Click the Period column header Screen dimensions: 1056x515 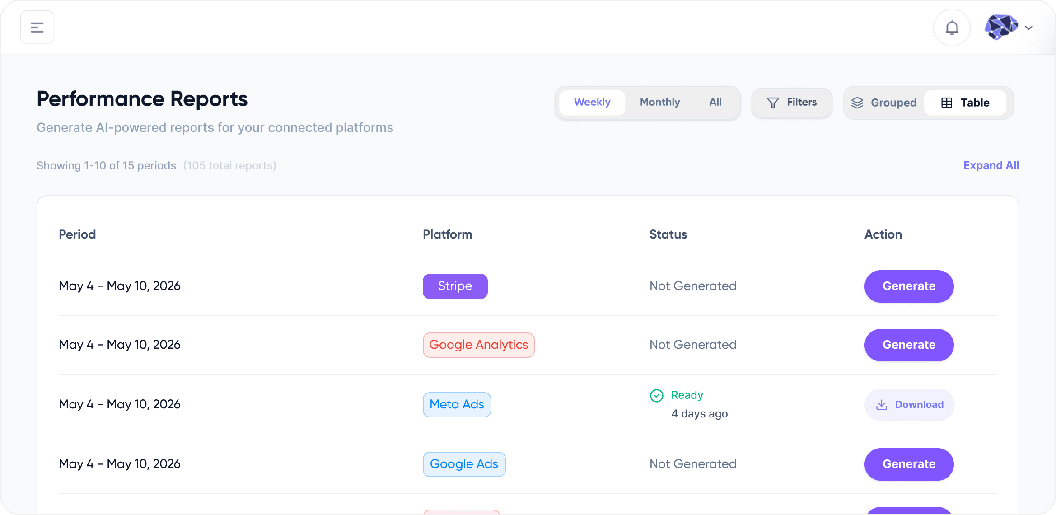point(77,234)
